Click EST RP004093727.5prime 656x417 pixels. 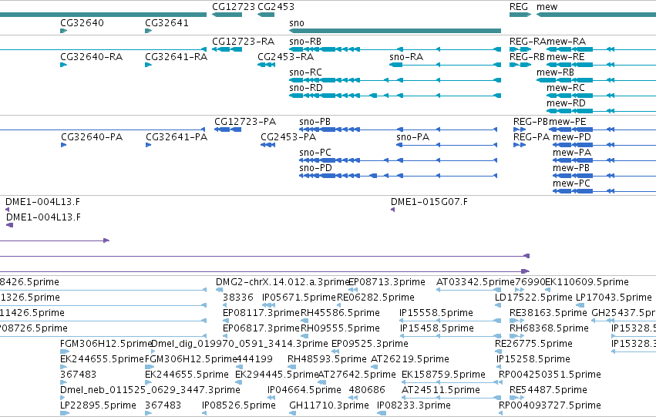click(550, 405)
